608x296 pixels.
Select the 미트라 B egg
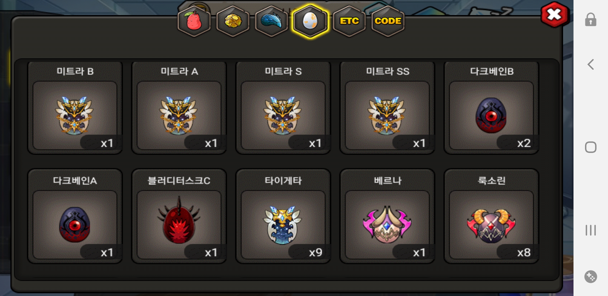point(75,108)
